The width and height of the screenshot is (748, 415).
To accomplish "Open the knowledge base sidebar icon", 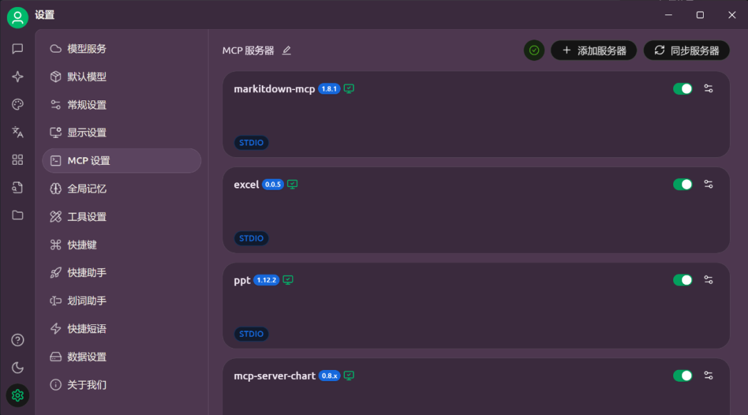I will 17,188.
